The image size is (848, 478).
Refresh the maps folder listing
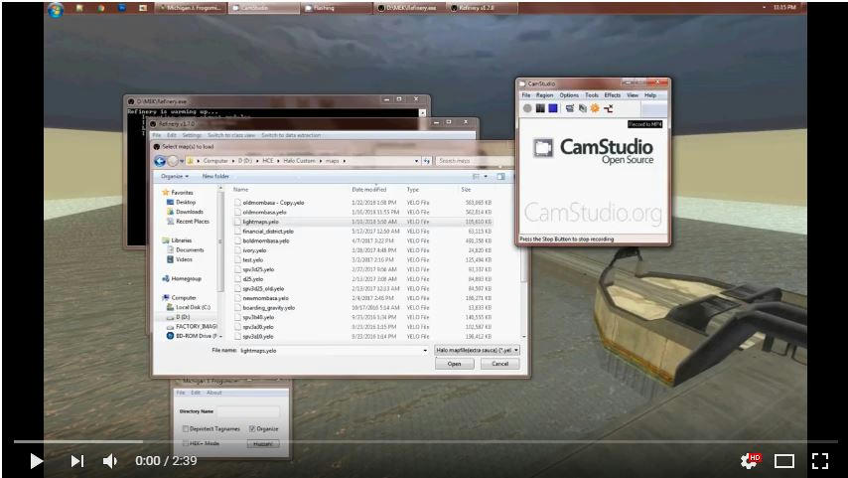point(427,161)
